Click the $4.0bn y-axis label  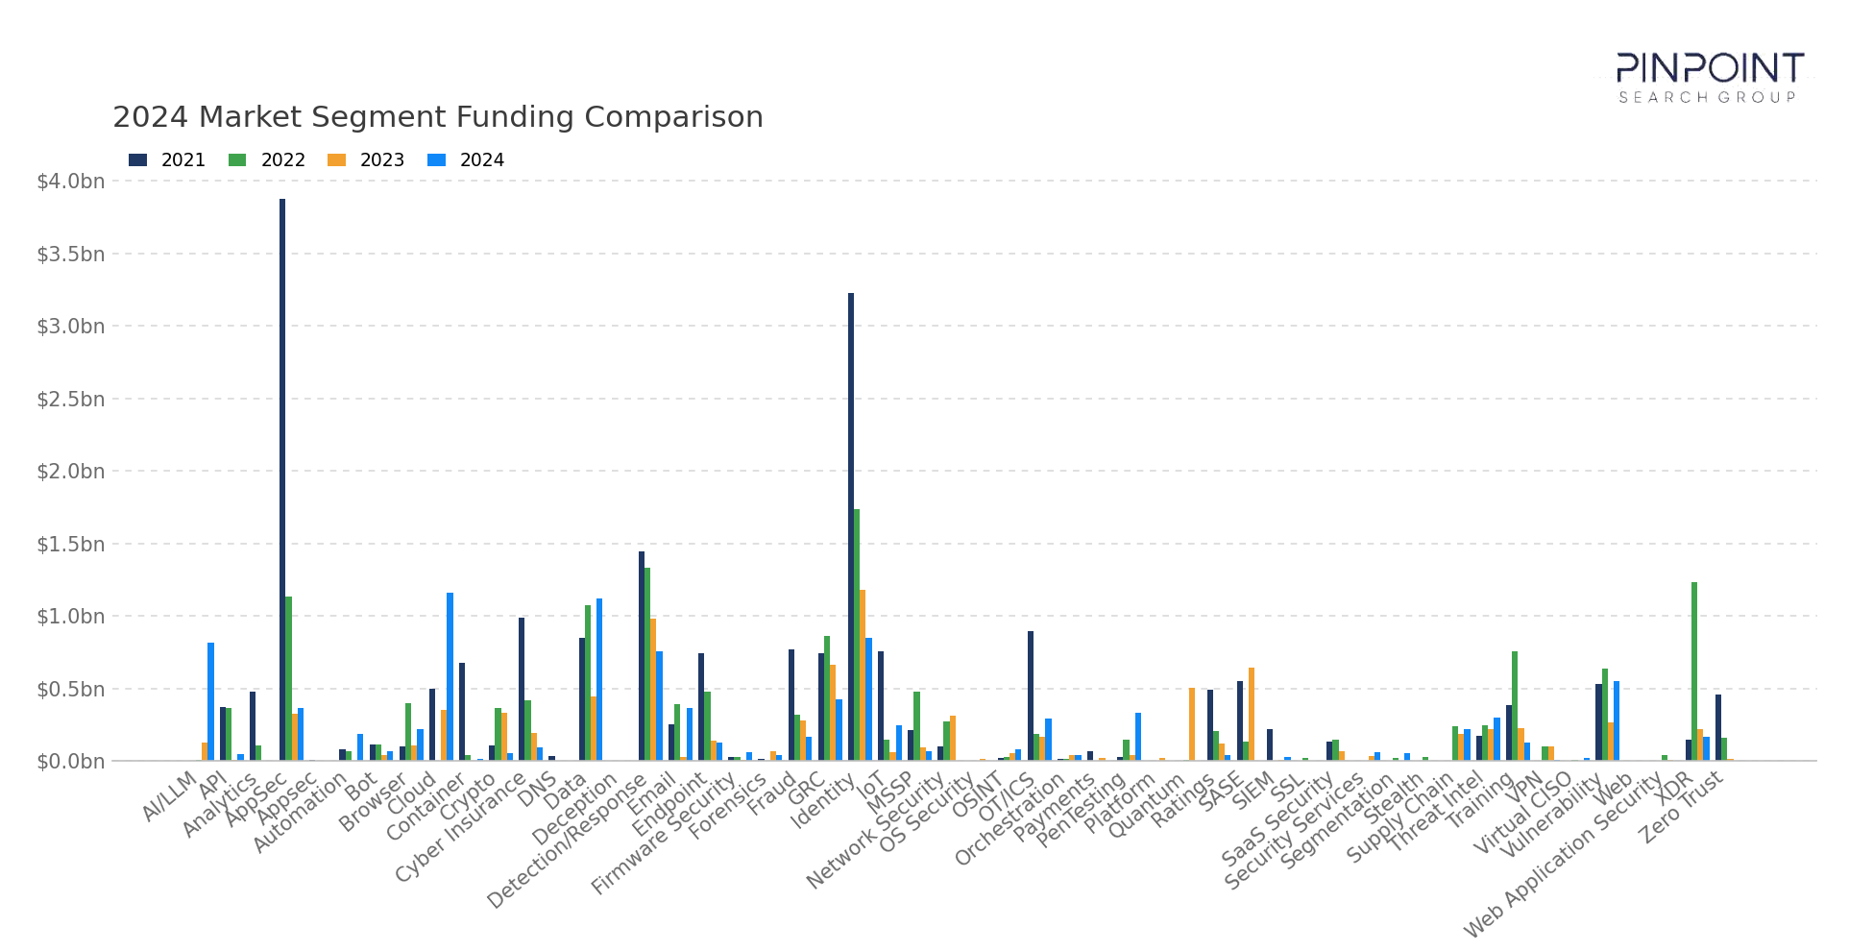click(70, 182)
